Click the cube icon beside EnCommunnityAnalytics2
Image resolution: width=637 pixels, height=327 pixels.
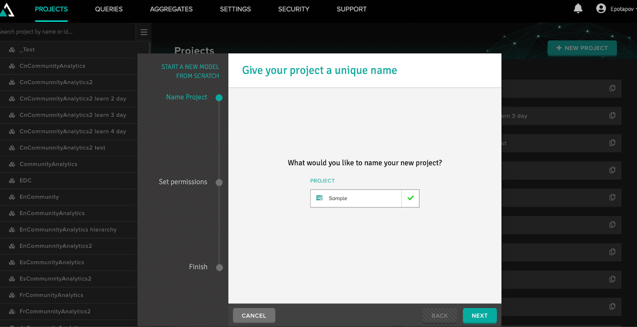12,246
